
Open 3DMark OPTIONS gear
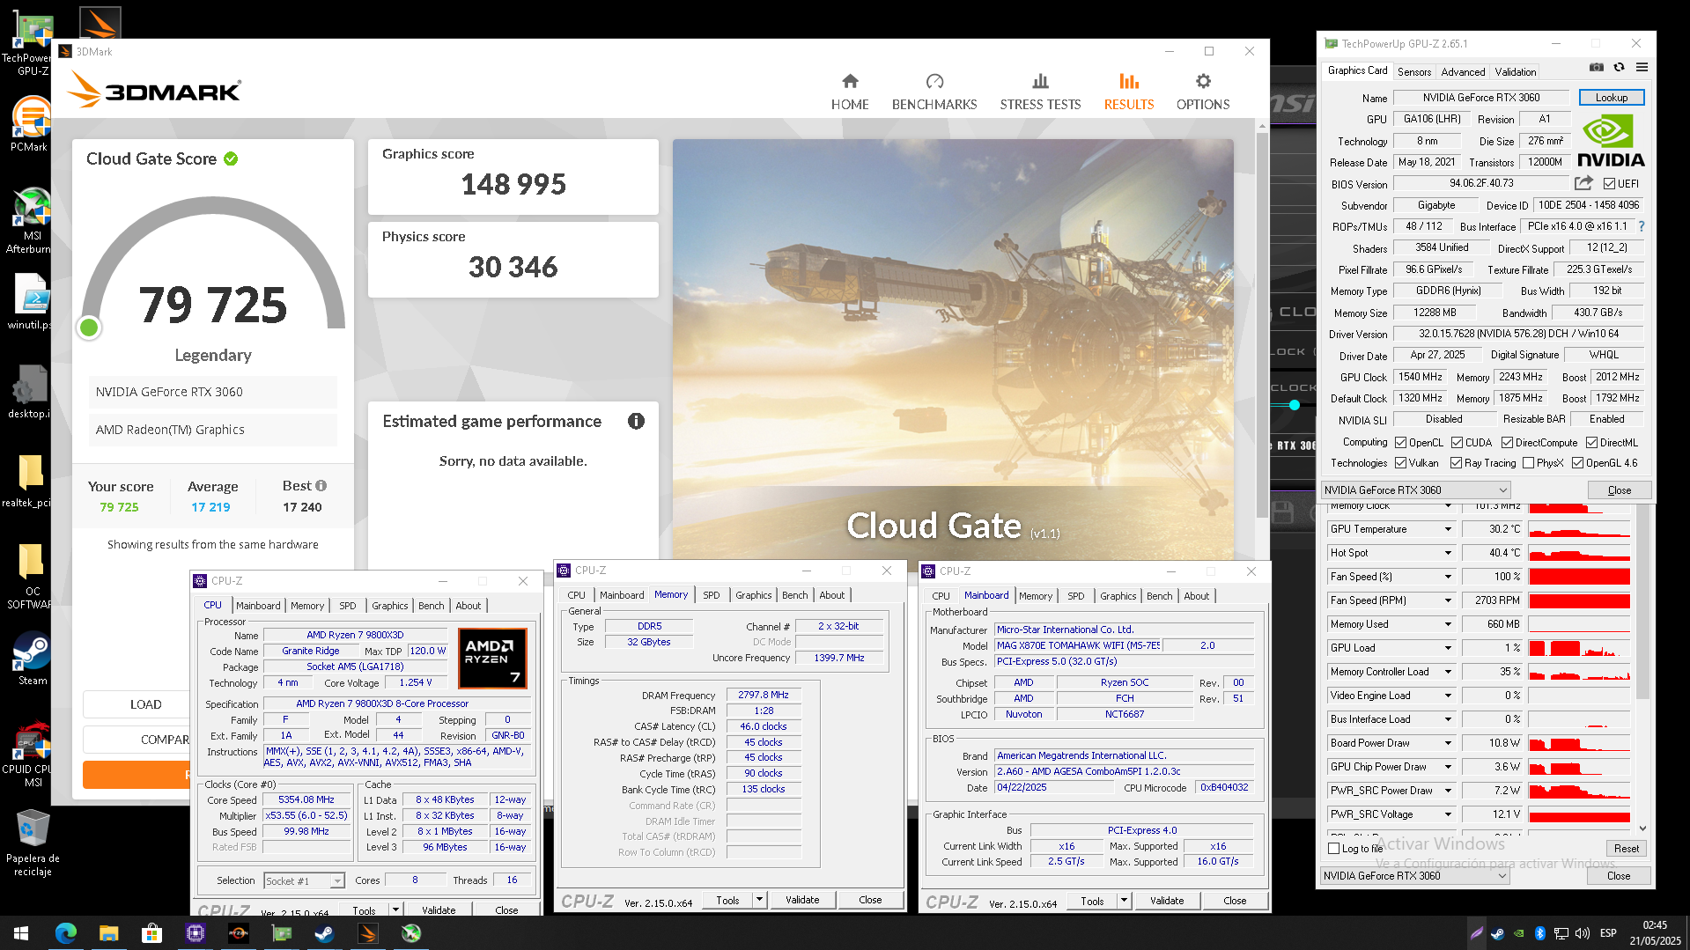[x=1203, y=92]
